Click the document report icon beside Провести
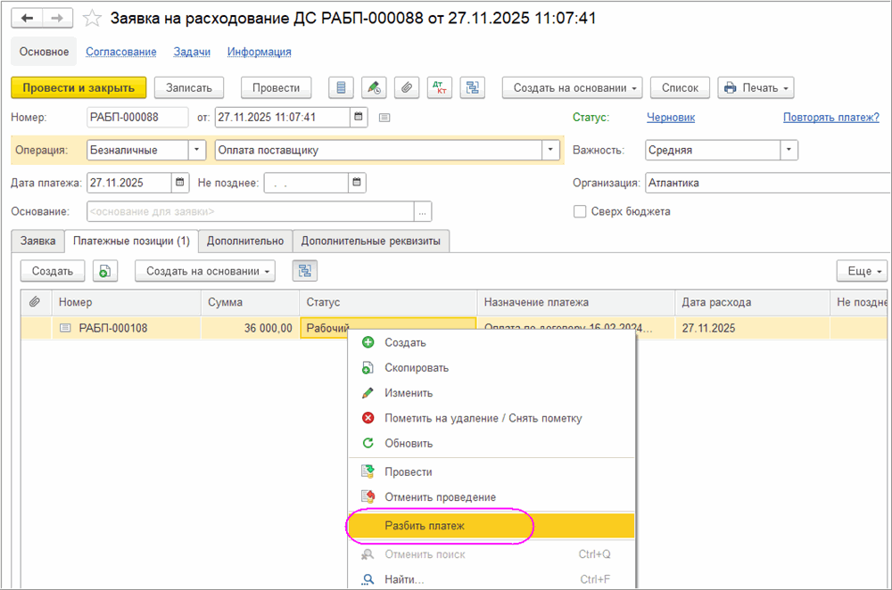Image resolution: width=892 pixels, height=590 pixels. click(340, 87)
